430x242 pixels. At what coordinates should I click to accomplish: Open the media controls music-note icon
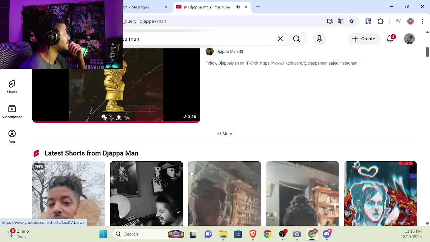coord(398,21)
